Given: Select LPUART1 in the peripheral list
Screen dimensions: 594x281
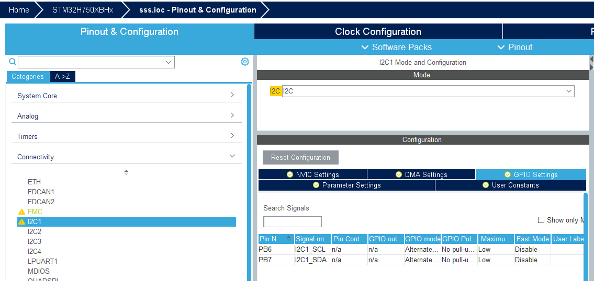Looking at the screenshot, I should [42, 261].
